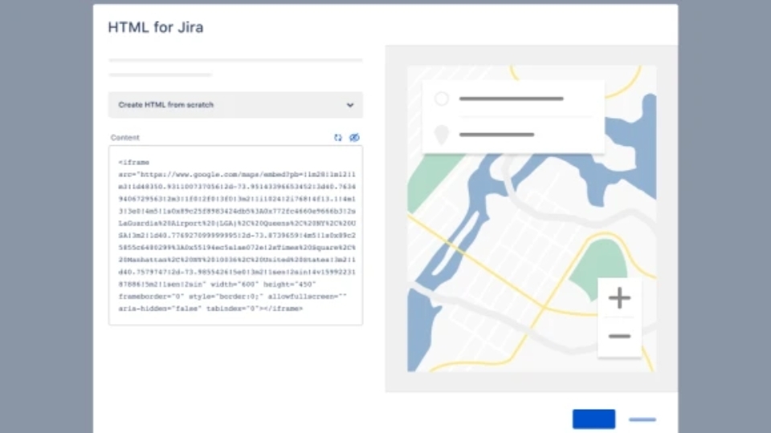Click the 'Content' field label
Image resolution: width=771 pixels, height=433 pixels.
pyautogui.click(x=125, y=137)
